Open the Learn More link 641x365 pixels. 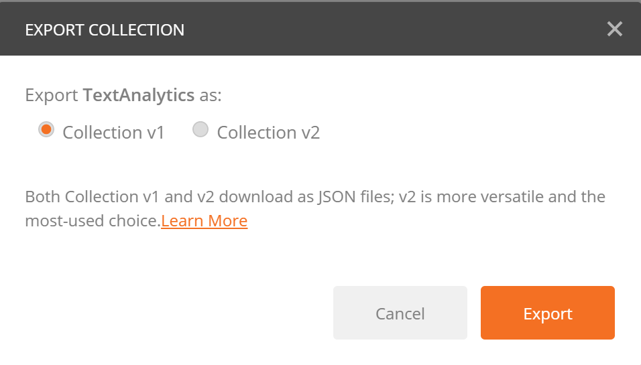(204, 221)
